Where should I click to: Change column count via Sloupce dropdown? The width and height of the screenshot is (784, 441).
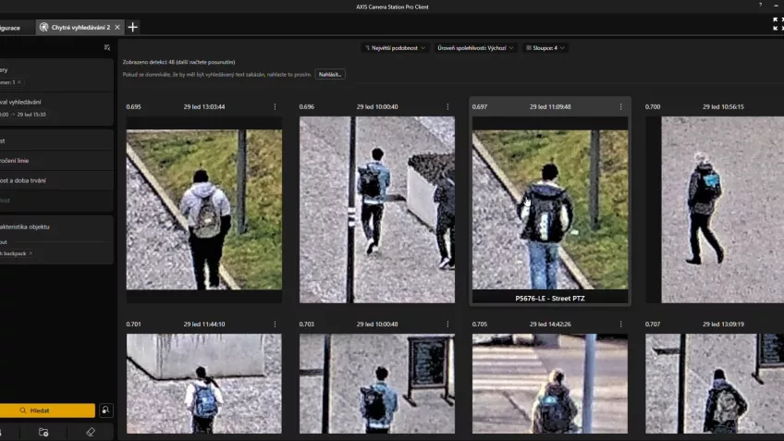545,47
